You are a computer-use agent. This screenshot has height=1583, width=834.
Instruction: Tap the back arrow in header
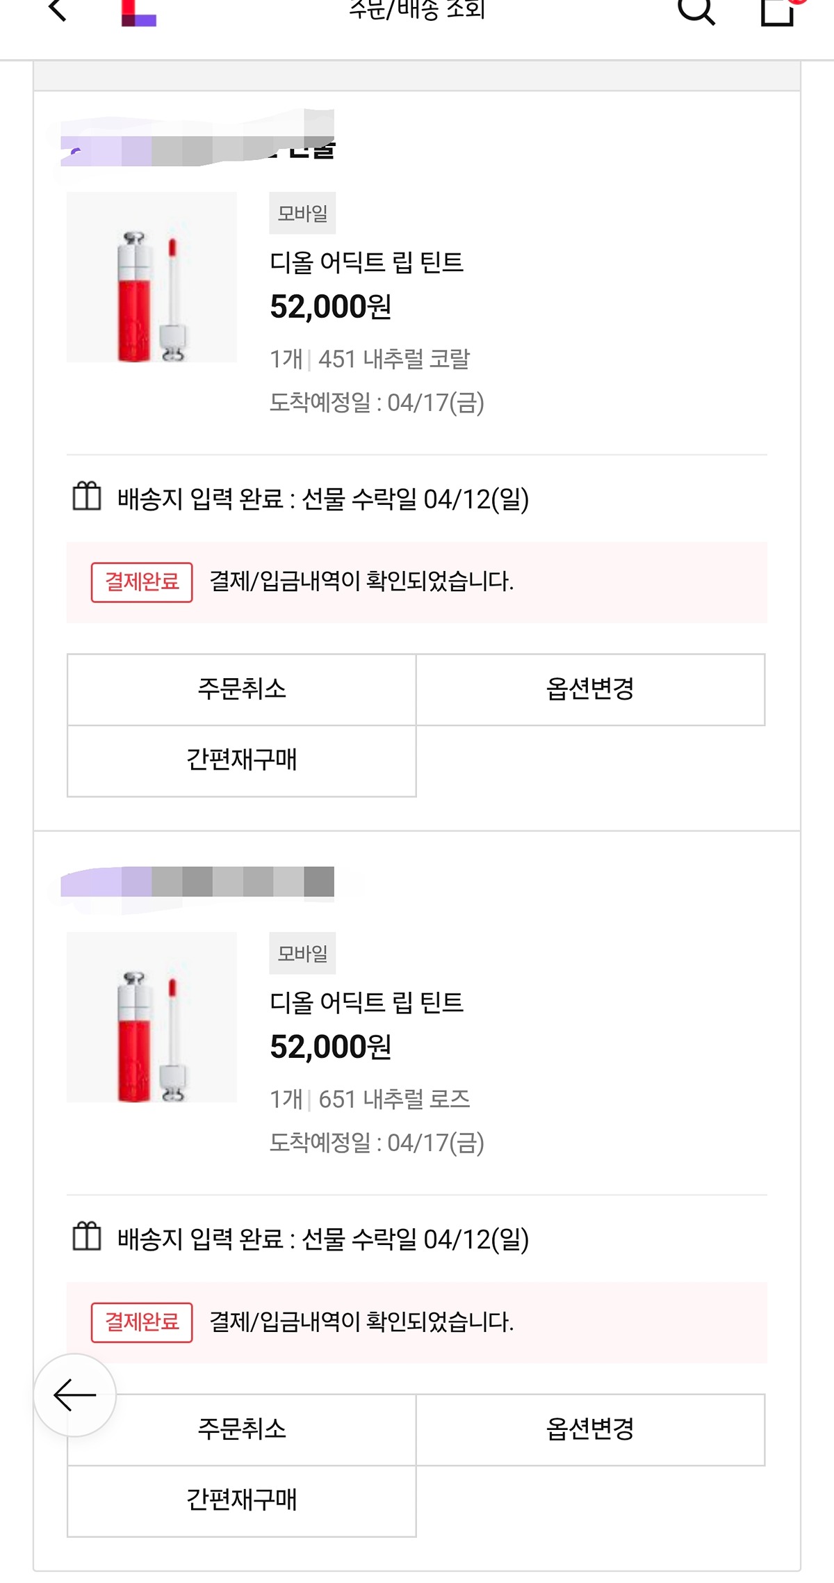coord(58,10)
